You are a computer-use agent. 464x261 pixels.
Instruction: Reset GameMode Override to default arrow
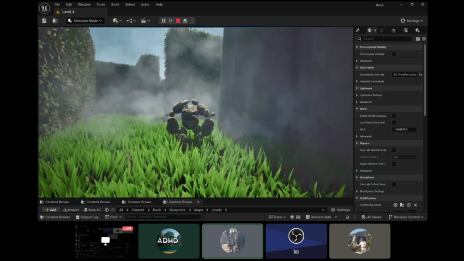point(421,74)
